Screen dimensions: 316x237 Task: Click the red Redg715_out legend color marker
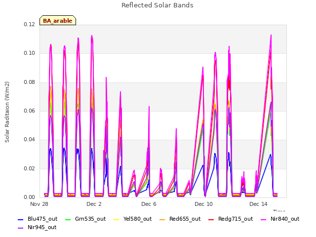click(x=211, y=219)
